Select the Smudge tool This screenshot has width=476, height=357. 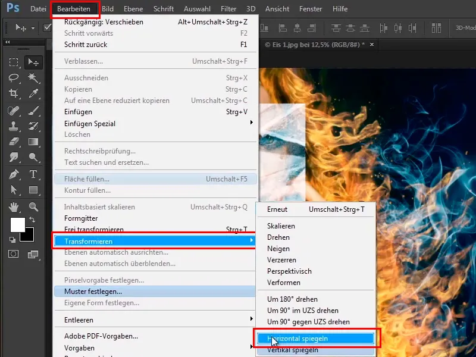(14, 157)
